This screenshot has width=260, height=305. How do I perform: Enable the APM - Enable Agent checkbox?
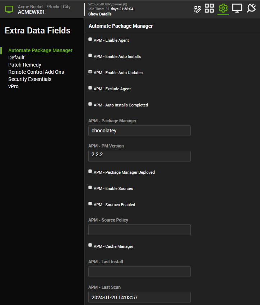90,40
